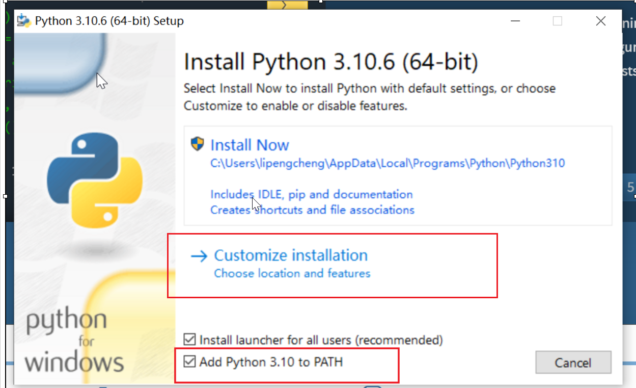Open Customize installation
636x388 pixels.
tap(291, 255)
